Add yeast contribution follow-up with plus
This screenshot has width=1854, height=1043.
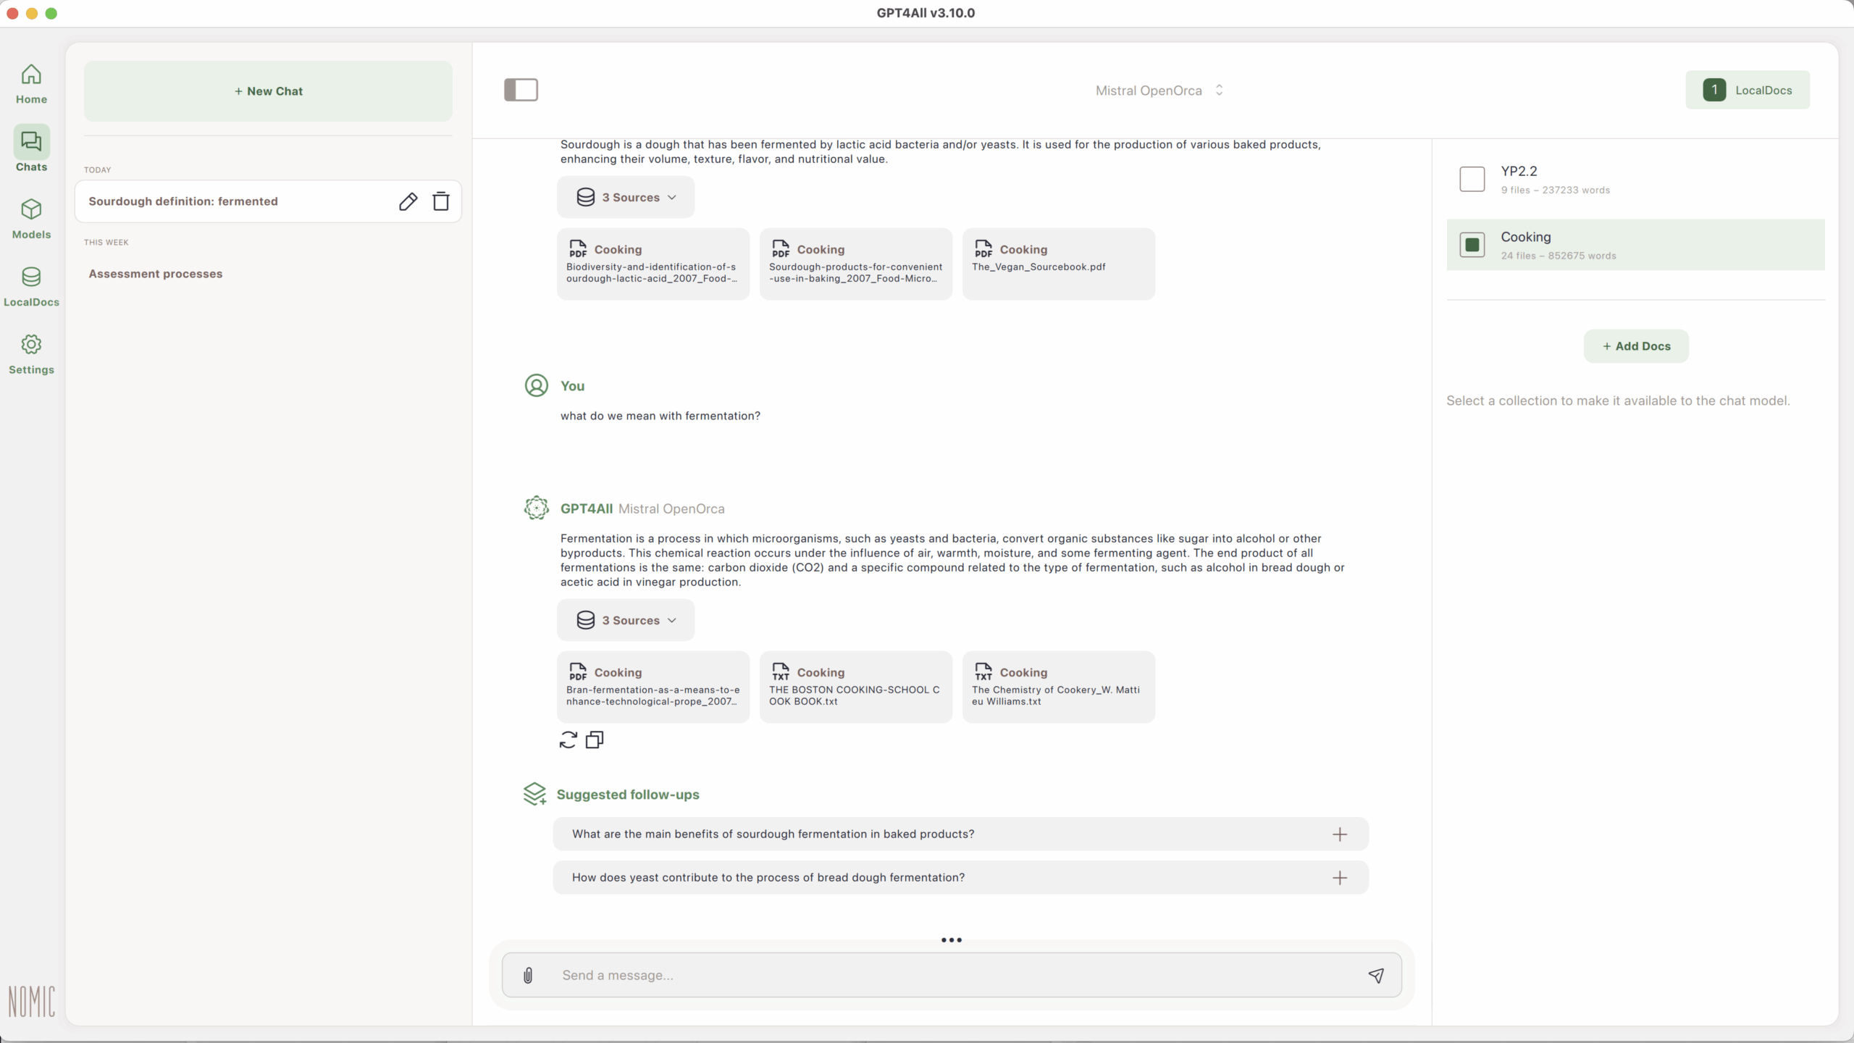pyautogui.click(x=1340, y=878)
